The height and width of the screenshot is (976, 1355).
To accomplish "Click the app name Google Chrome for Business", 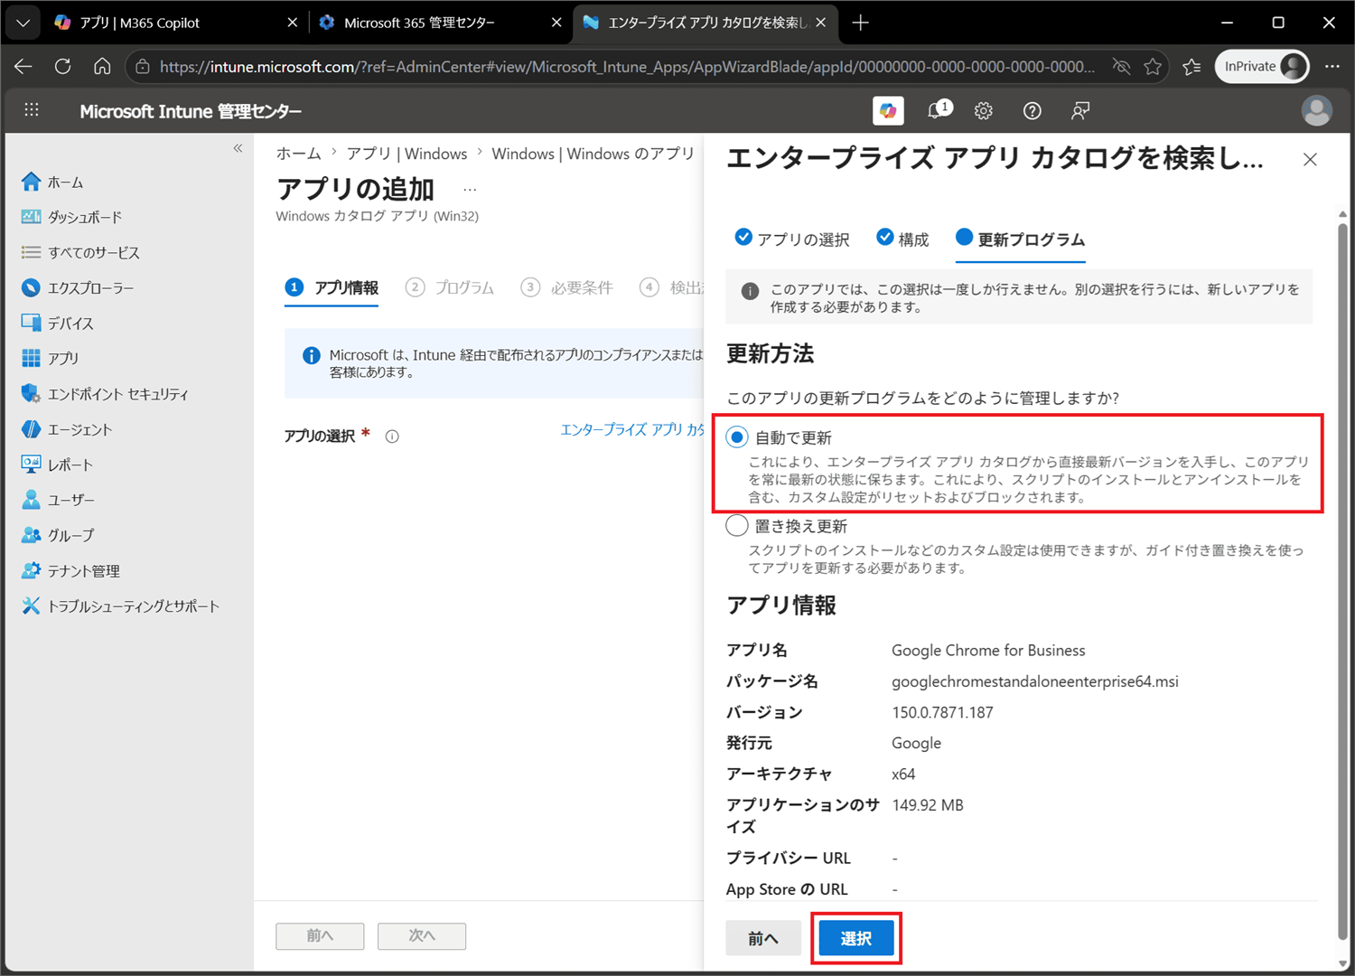I will pos(988,651).
